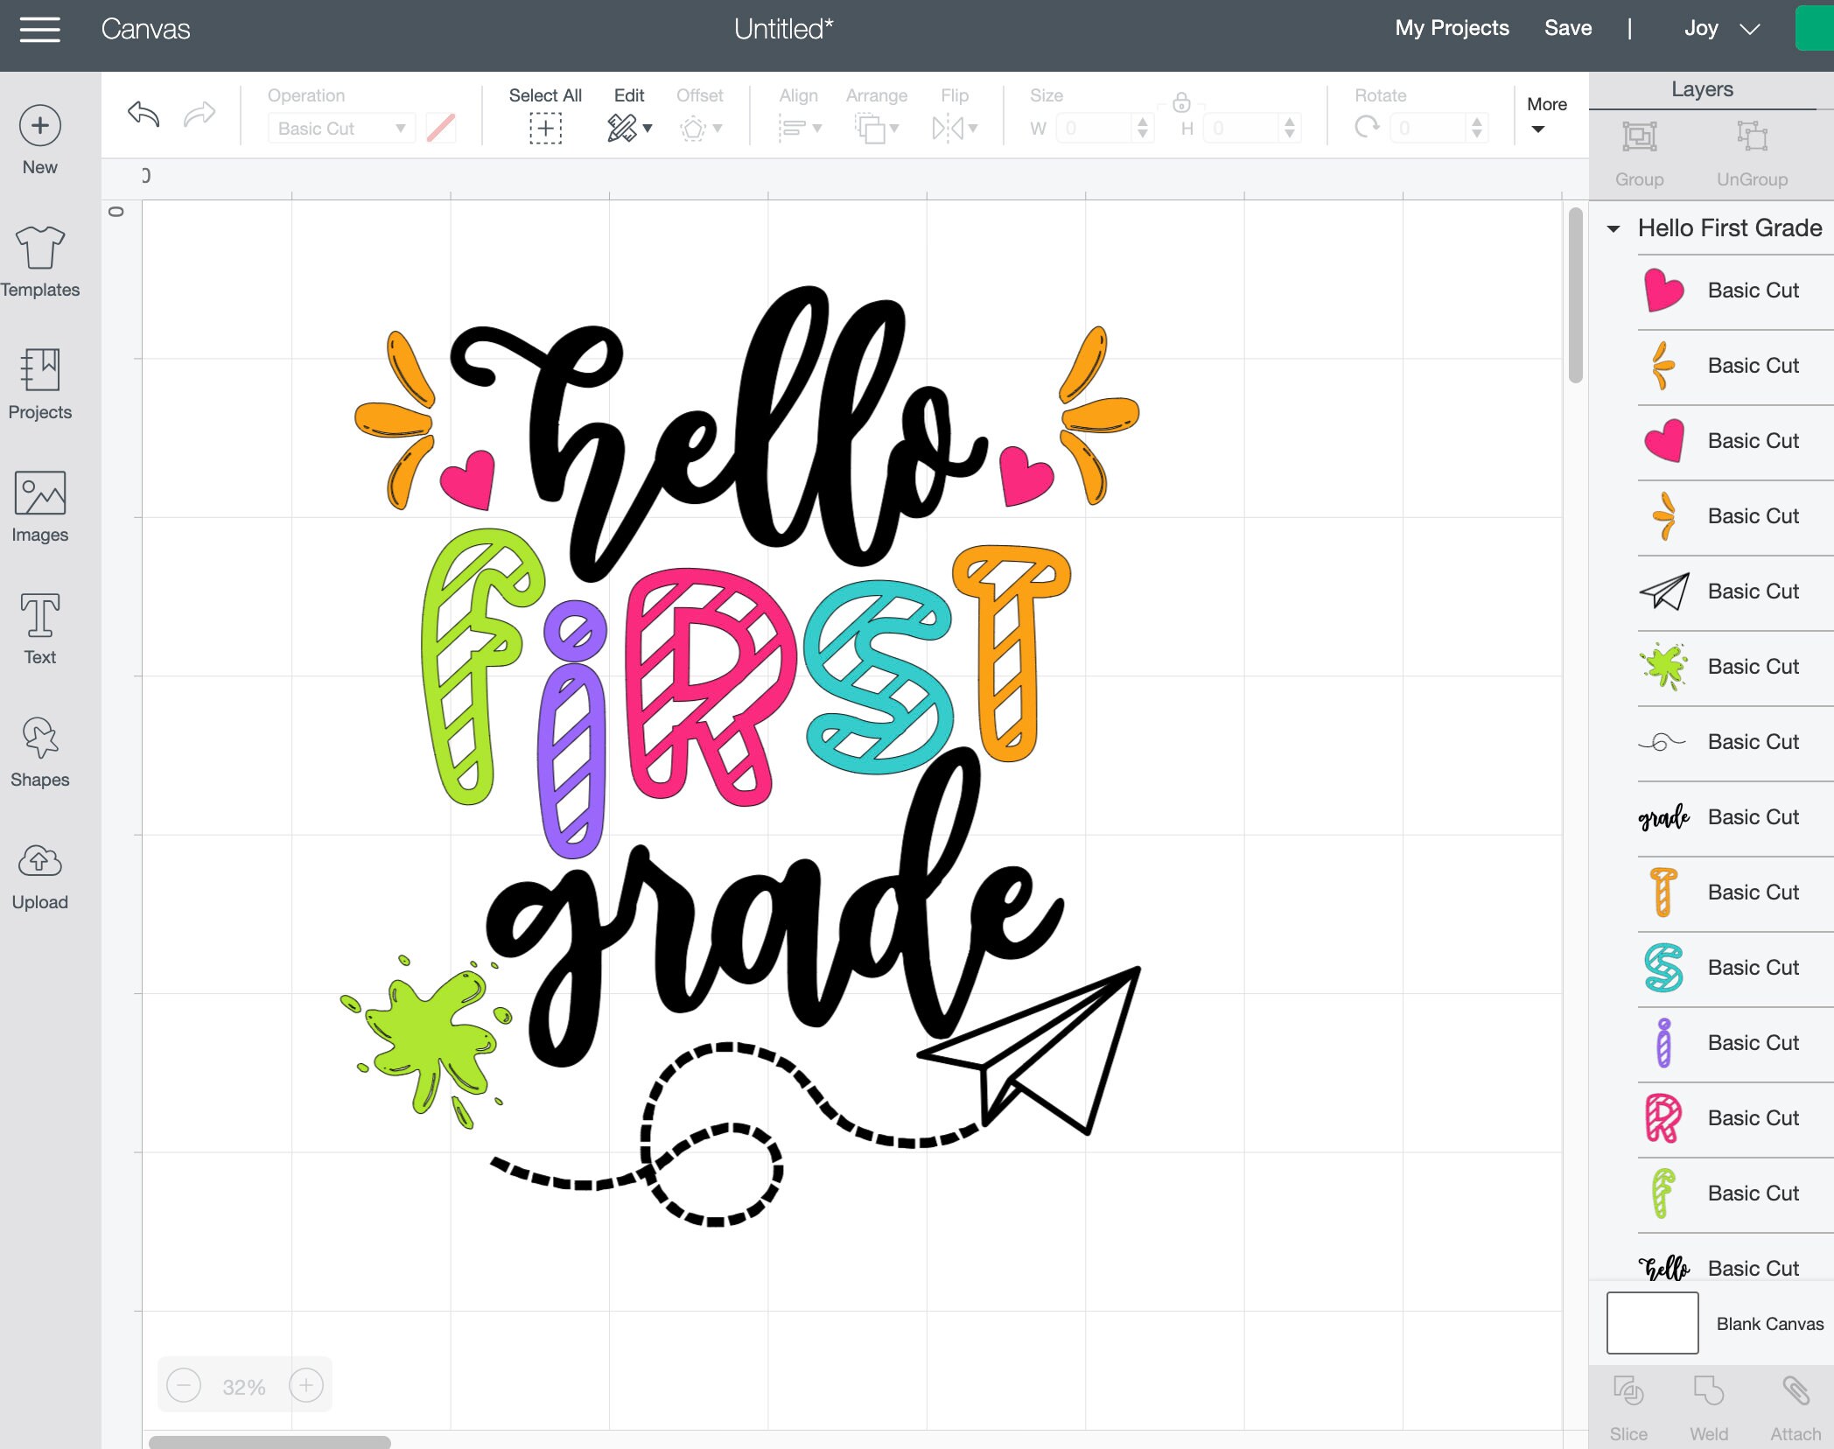Toggle the size lock aspect ratio

coord(1183,102)
